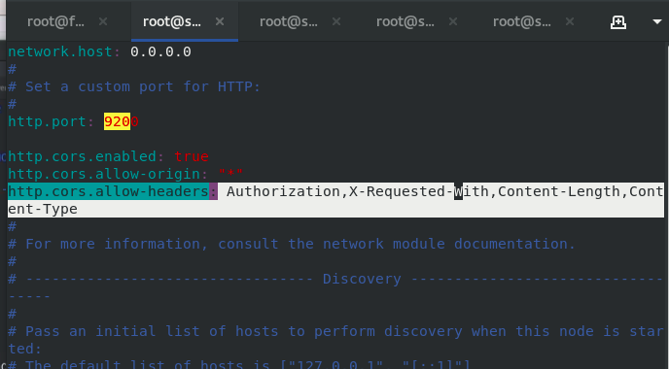Click the wrapped 'ted:' comment line
Screen dimensions: 669x369
point(24,349)
